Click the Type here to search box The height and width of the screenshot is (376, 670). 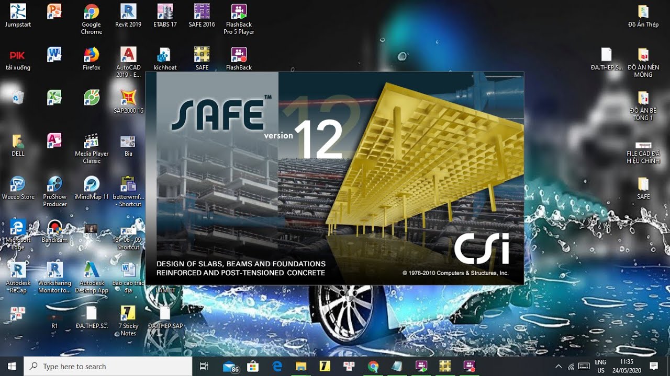tap(108, 366)
